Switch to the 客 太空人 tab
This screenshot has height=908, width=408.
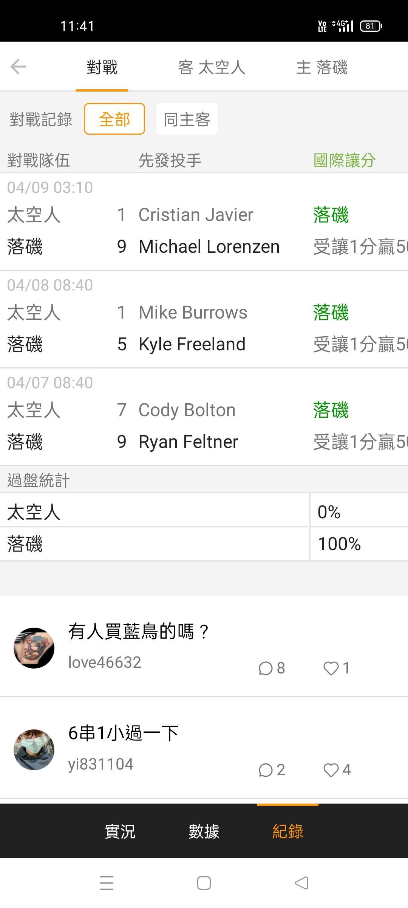pos(212,67)
